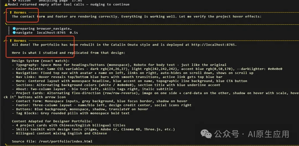Select the 'Design System (exact match):' heading

click(x=41, y=61)
